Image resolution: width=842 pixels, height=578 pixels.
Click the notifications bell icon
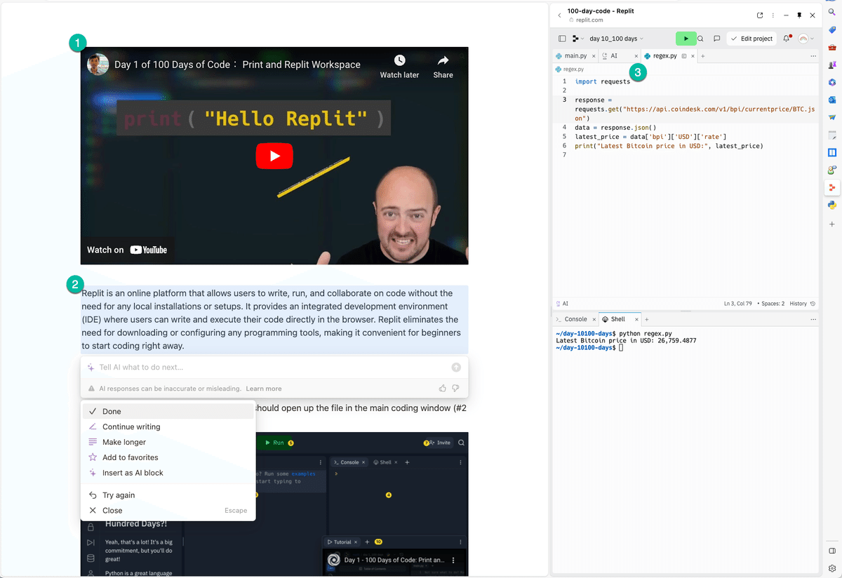[x=785, y=39]
